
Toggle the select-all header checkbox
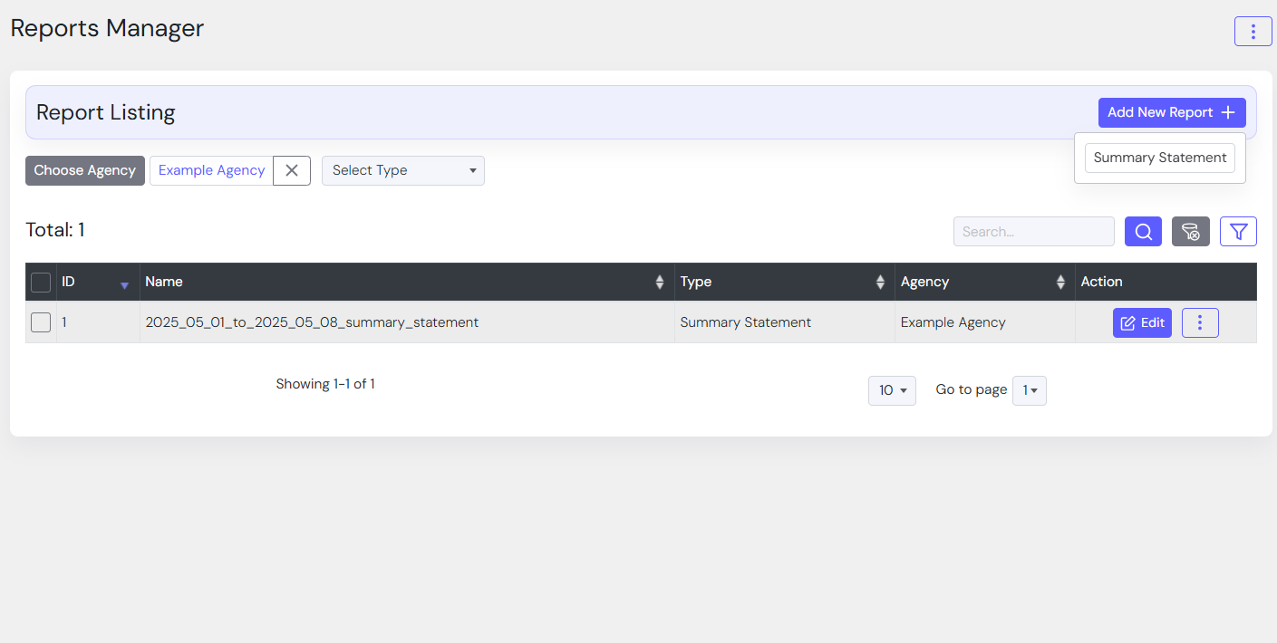click(x=41, y=283)
